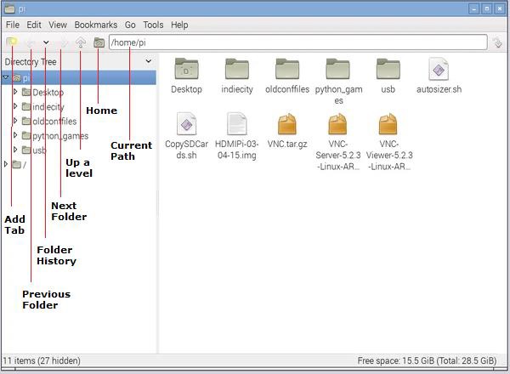This screenshot has height=374, width=510.
Task: Select the VNC.tar.gz archive icon
Action: tap(287, 124)
